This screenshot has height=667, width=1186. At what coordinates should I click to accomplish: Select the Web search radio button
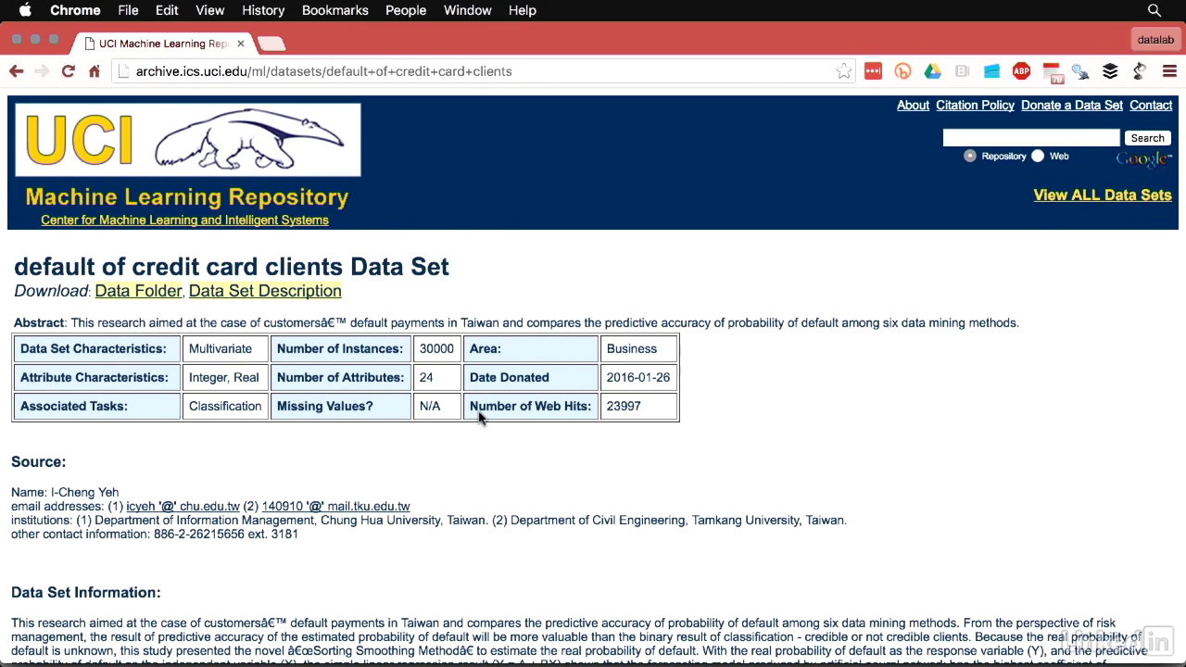pyautogui.click(x=1038, y=156)
